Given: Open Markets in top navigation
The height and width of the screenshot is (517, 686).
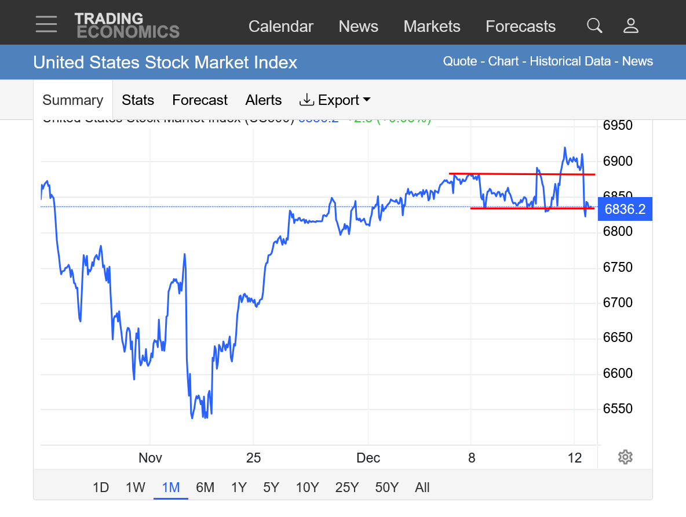Looking at the screenshot, I should pos(432,27).
